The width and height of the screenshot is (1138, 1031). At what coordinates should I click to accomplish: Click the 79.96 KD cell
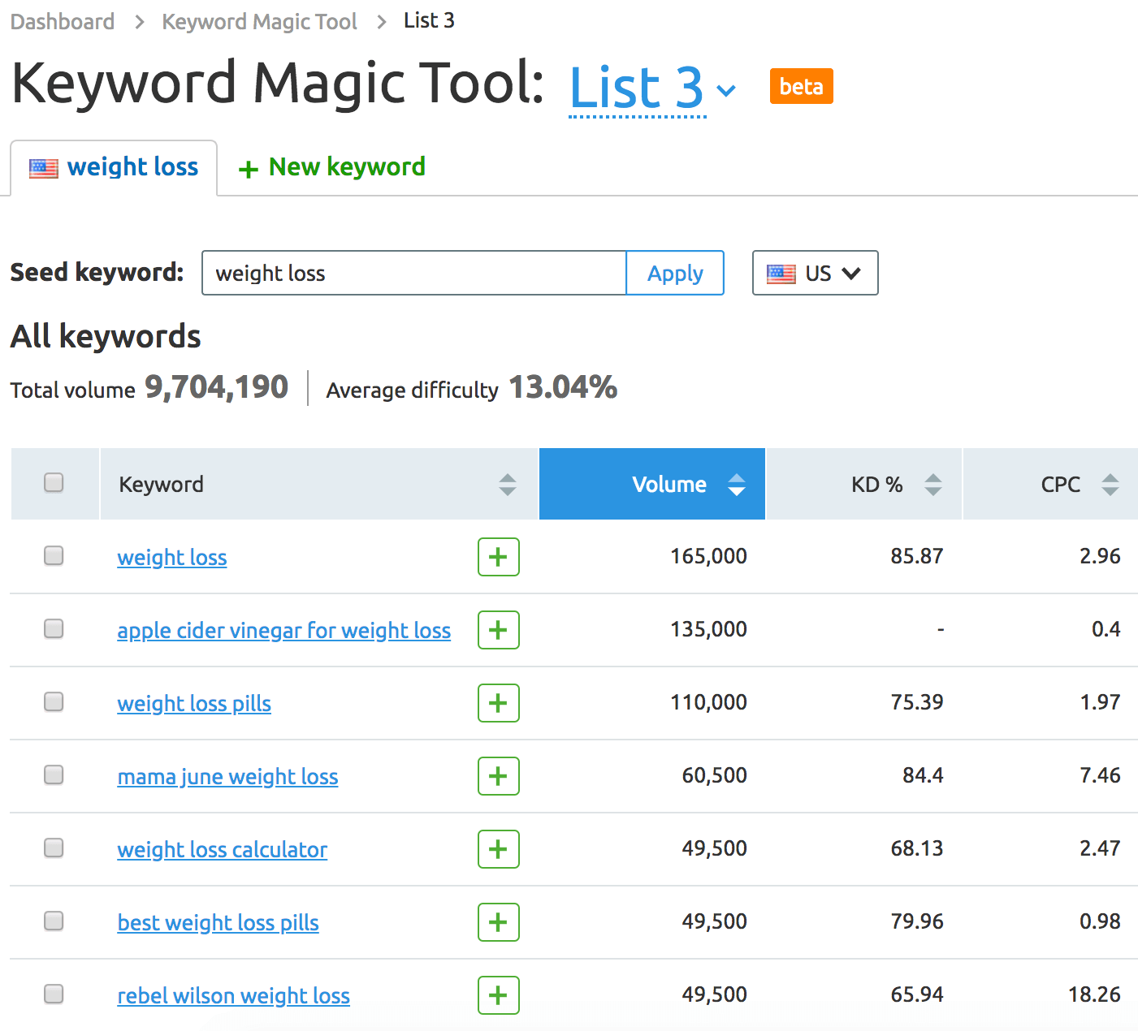tap(917, 921)
